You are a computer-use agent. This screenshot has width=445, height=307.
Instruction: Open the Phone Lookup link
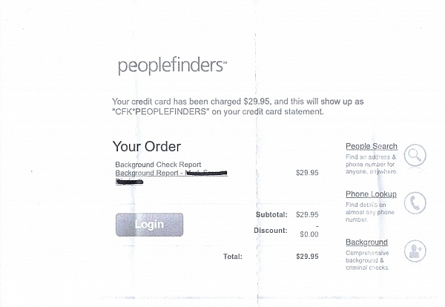click(371, 194)
